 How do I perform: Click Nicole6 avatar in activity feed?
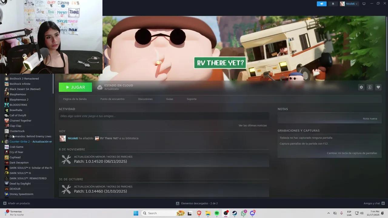coord(62,138)
